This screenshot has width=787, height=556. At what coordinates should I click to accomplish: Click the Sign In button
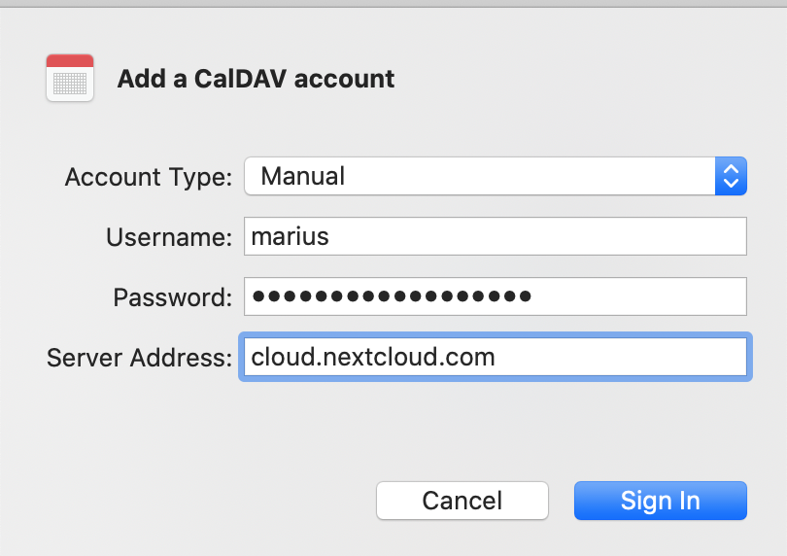(660, 501)
